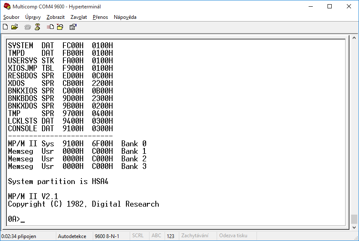Open the Nápověda help menu

point(125,17)
